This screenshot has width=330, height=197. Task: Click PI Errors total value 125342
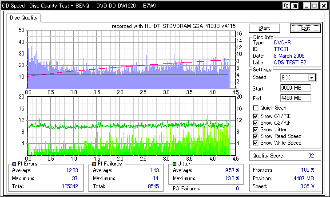click(70, 186)
